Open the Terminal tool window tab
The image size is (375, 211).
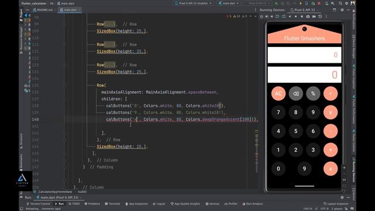(112, 204)
